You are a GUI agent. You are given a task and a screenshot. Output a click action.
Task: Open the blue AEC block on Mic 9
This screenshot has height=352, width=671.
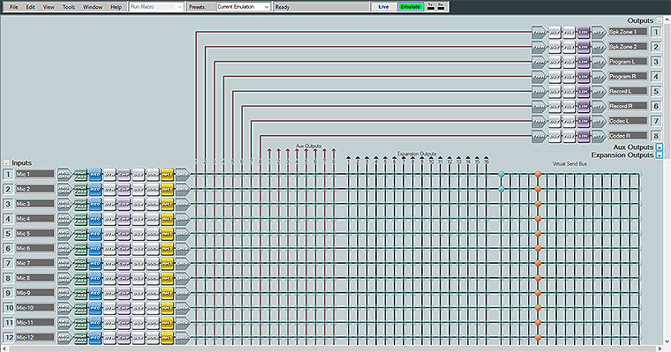(x=95, y=293)
